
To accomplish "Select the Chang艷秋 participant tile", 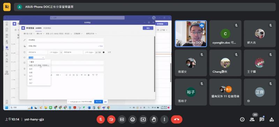I will 225,63.
